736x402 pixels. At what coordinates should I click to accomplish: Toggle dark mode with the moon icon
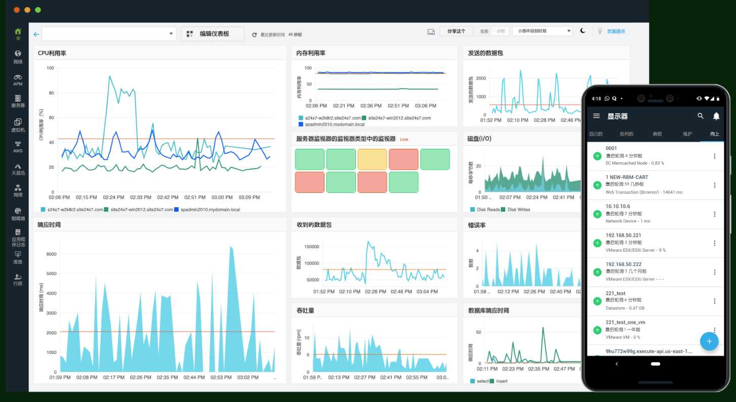(x=583, y=31)
